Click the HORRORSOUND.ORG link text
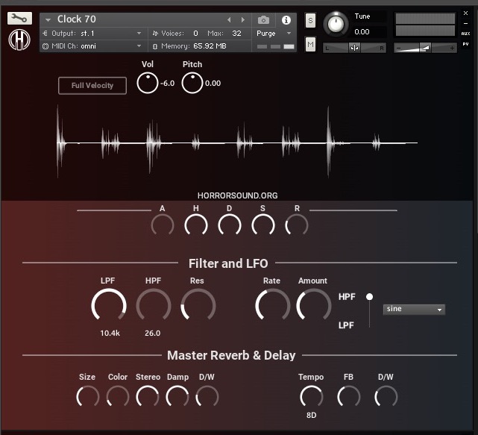 (x=237, y=195)
